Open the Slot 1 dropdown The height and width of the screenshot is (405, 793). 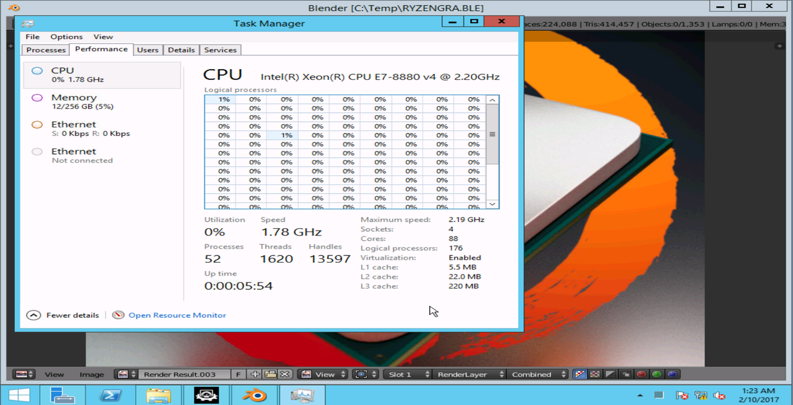[x=407, y=374]
